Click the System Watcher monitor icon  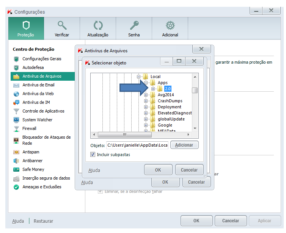coord(16,120)
